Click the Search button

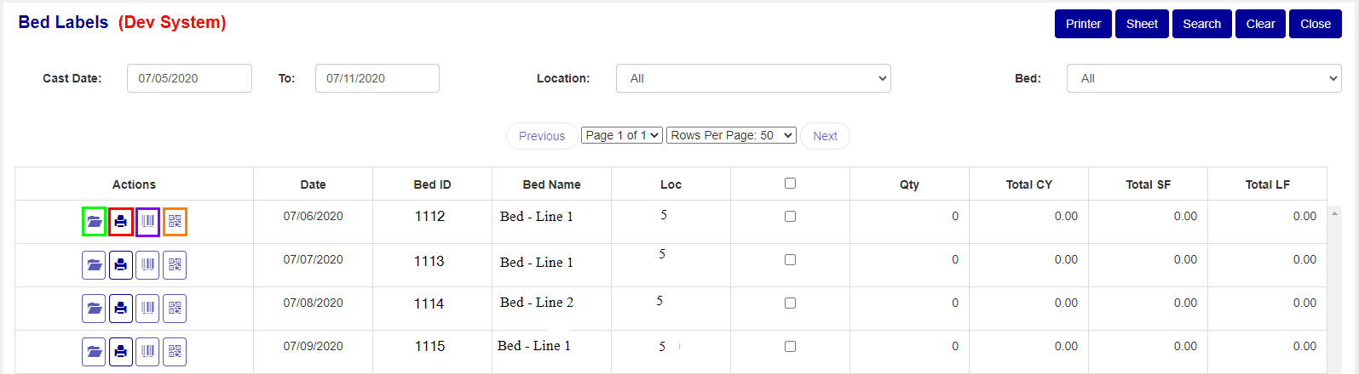1201,24
